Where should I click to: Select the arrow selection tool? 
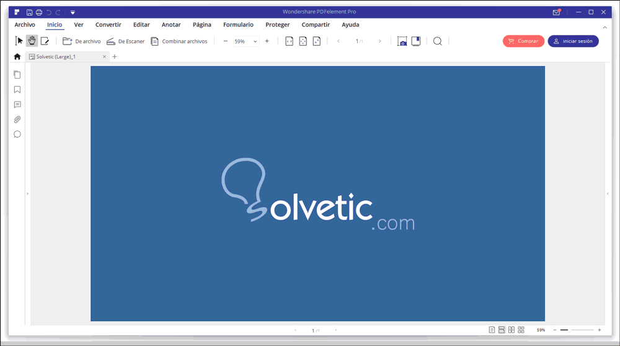[x=19, y=41]
